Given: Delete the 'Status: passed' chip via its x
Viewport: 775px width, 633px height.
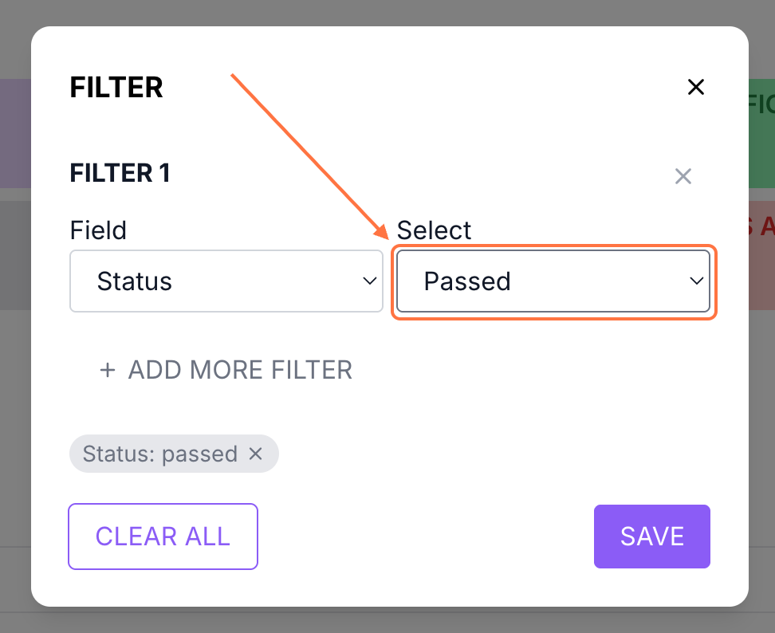Looking at the screenshot, I should click(x=256, y=454).
